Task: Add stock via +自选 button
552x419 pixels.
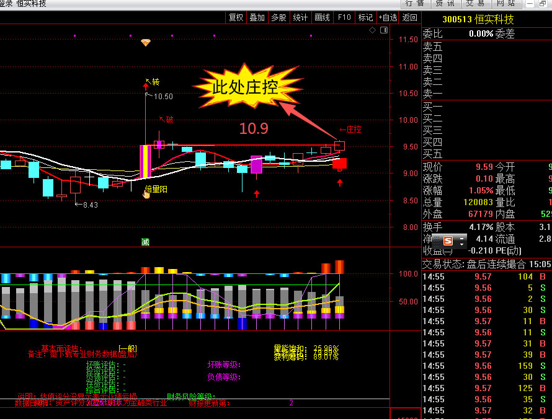Action: click(387, 17)
